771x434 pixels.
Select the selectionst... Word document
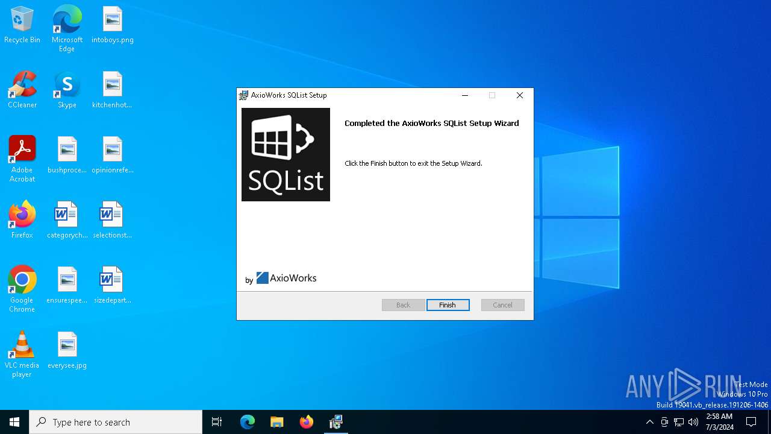click(113, 221)
